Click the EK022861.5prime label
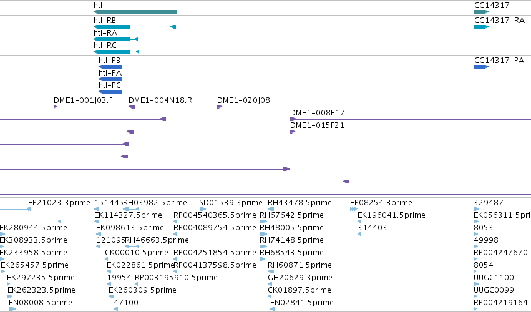 point(140,266)
